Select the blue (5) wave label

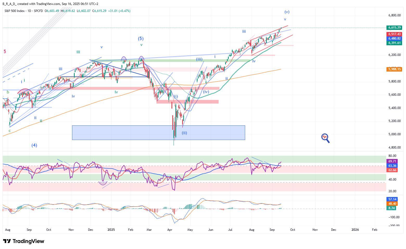click(x=141, y=39)
